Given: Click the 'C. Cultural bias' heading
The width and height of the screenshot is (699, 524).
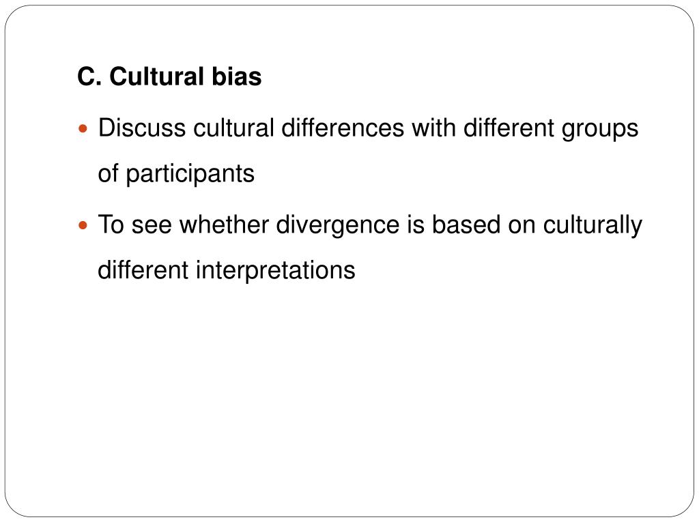Looking at the screenshot, I should coord(169,76).
